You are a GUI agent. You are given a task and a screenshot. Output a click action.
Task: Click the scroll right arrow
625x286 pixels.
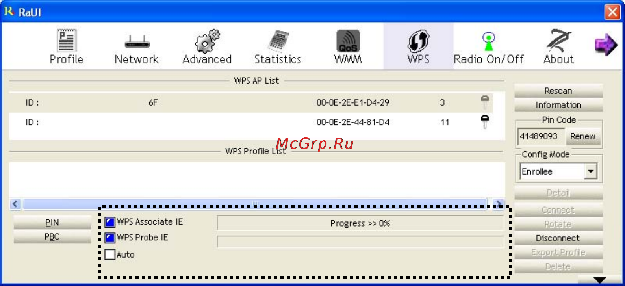(x=499, y=204)
